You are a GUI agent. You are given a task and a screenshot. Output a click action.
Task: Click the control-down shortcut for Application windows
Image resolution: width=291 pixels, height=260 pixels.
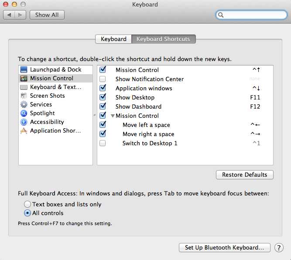point(256,88)
